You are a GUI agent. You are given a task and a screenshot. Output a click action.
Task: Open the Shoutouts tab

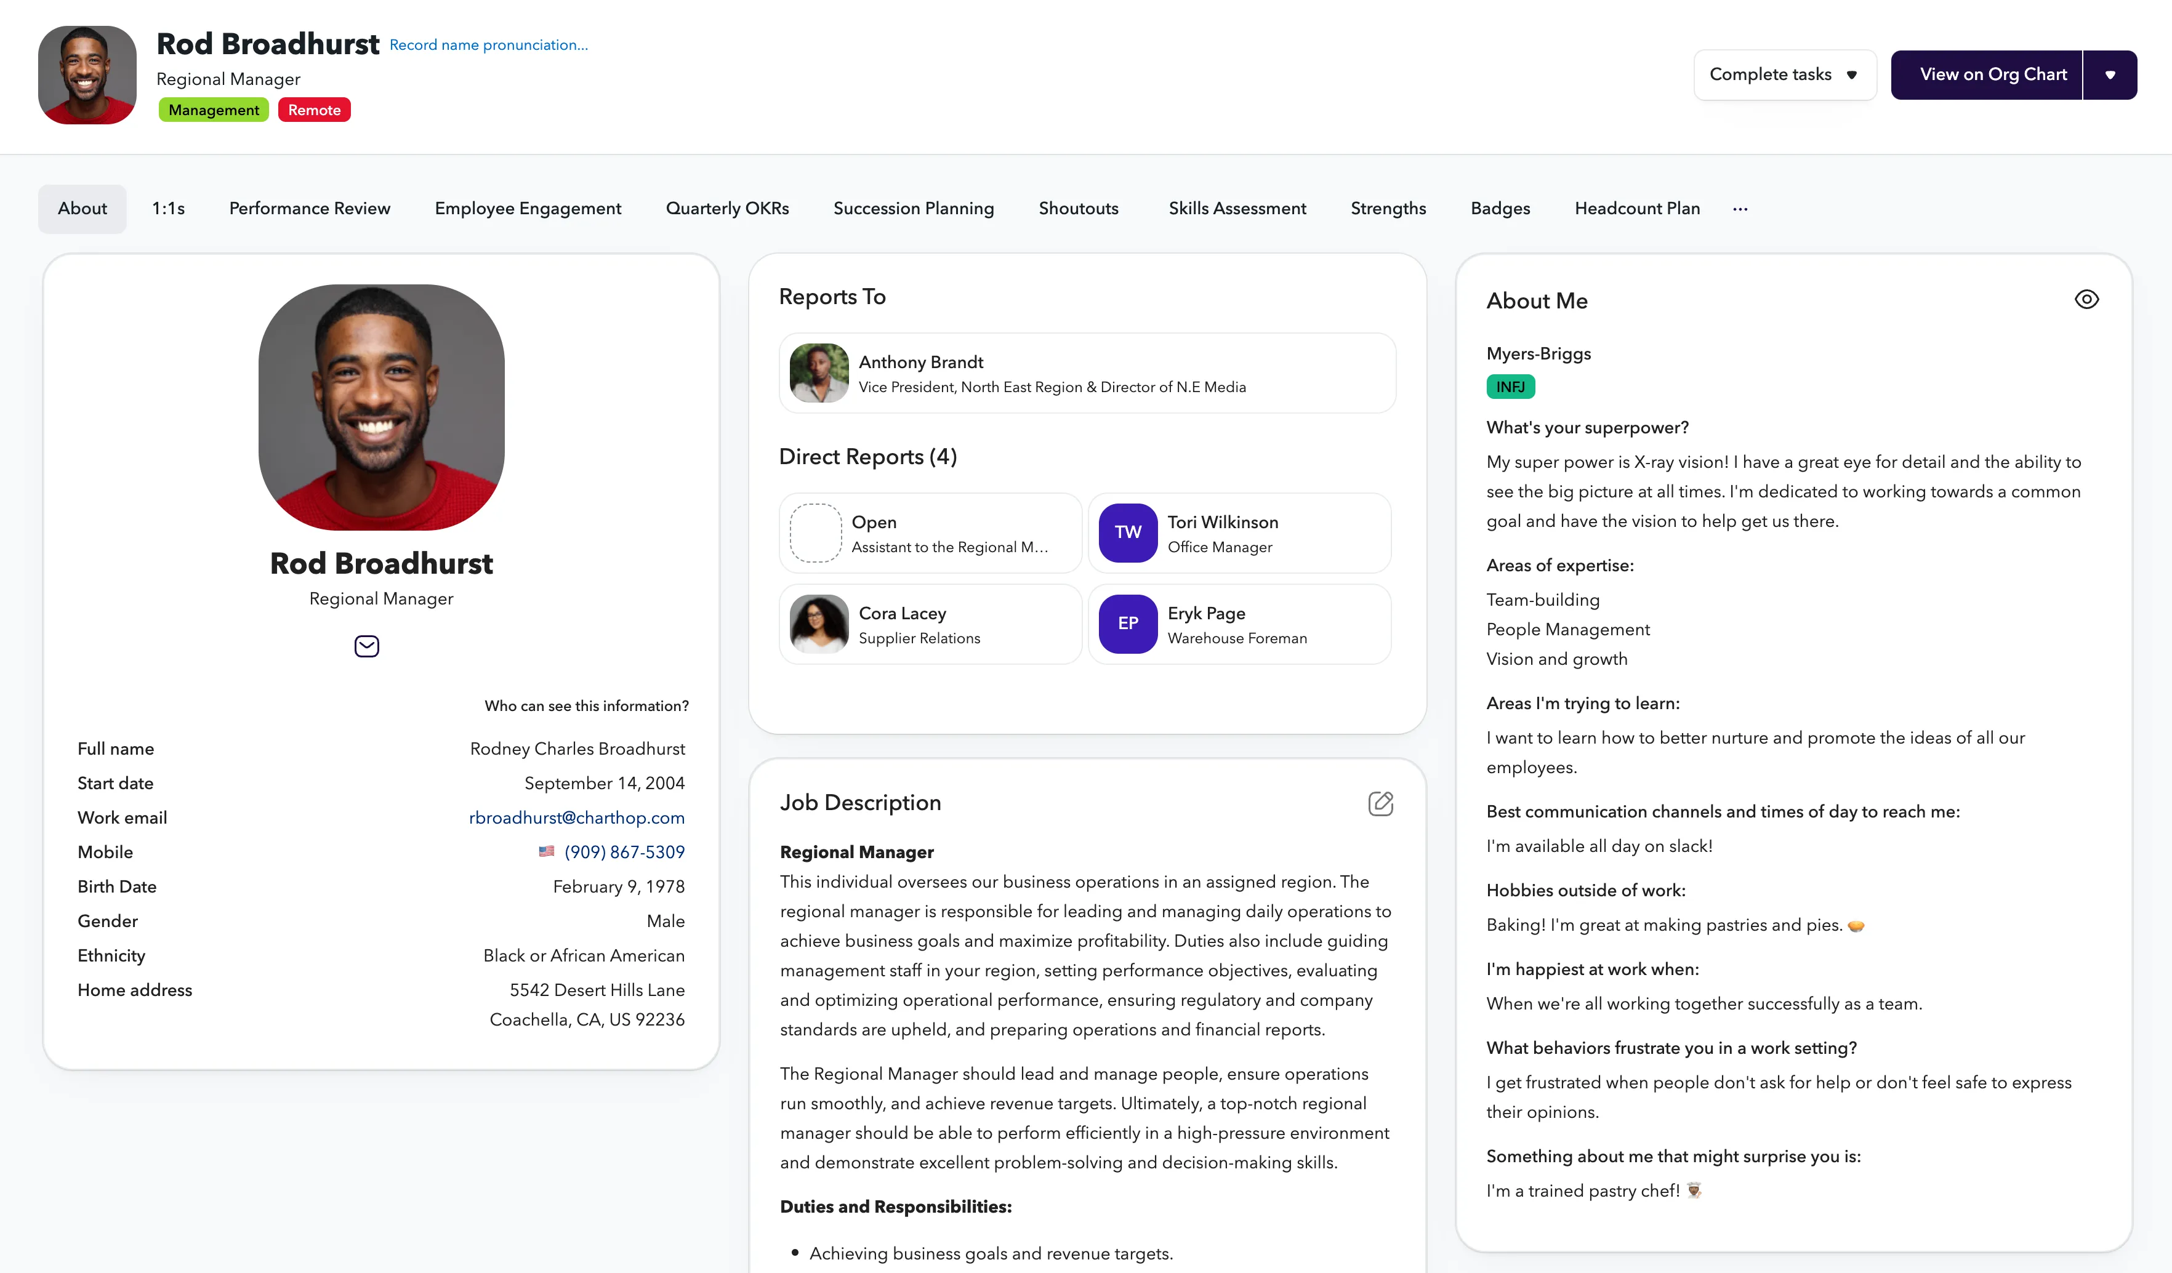pyautogui.click(x=1078, y=209)
